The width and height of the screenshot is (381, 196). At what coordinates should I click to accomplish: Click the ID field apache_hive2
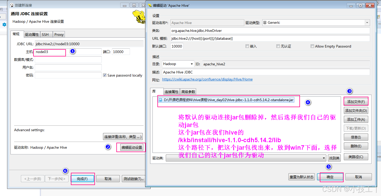(x=286, y=64)
